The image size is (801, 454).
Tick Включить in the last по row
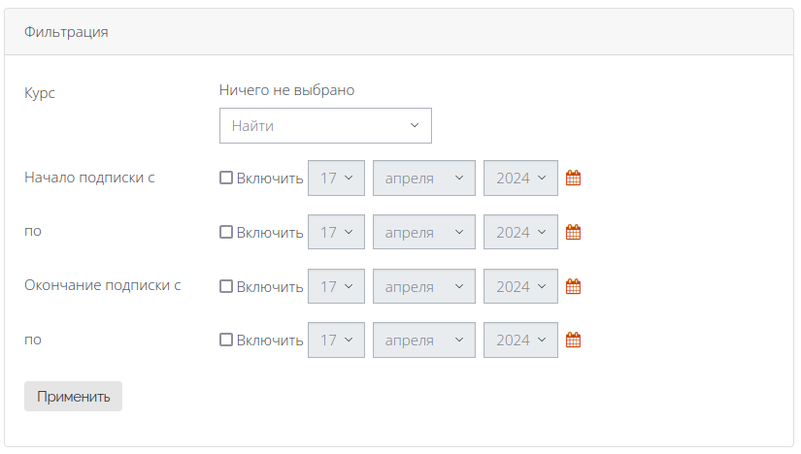point(226,340)
